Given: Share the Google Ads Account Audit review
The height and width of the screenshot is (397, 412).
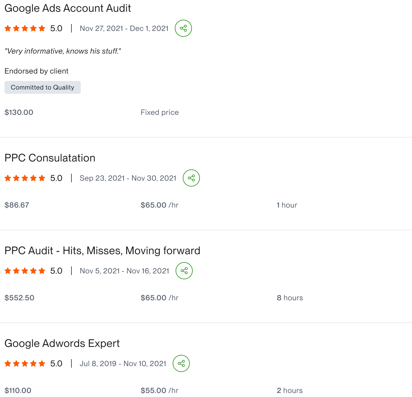Looking at the screenshot, I should (x=183, y=28).
